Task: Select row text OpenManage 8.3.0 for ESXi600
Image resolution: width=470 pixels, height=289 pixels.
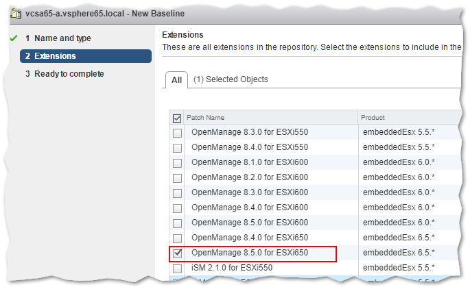Action: point(250,192)
